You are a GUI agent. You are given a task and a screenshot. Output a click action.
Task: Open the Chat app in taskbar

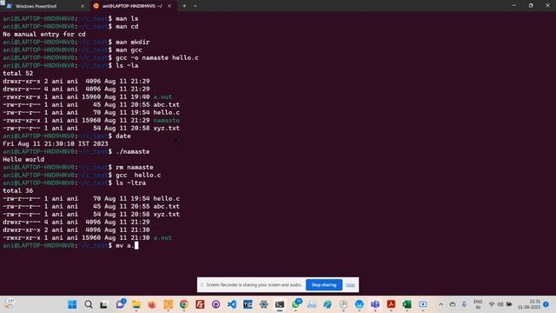point(121,304)
